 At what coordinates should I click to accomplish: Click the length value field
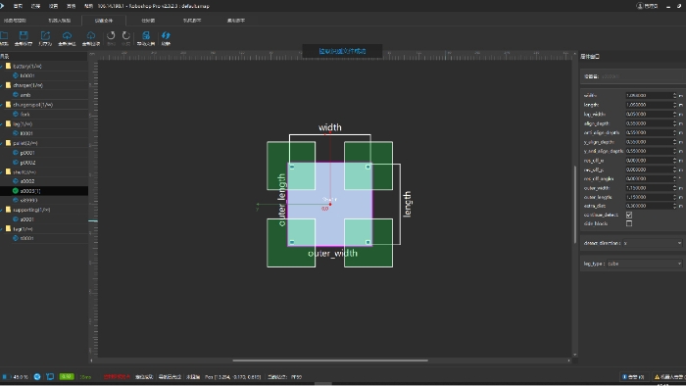pos(649,105)
